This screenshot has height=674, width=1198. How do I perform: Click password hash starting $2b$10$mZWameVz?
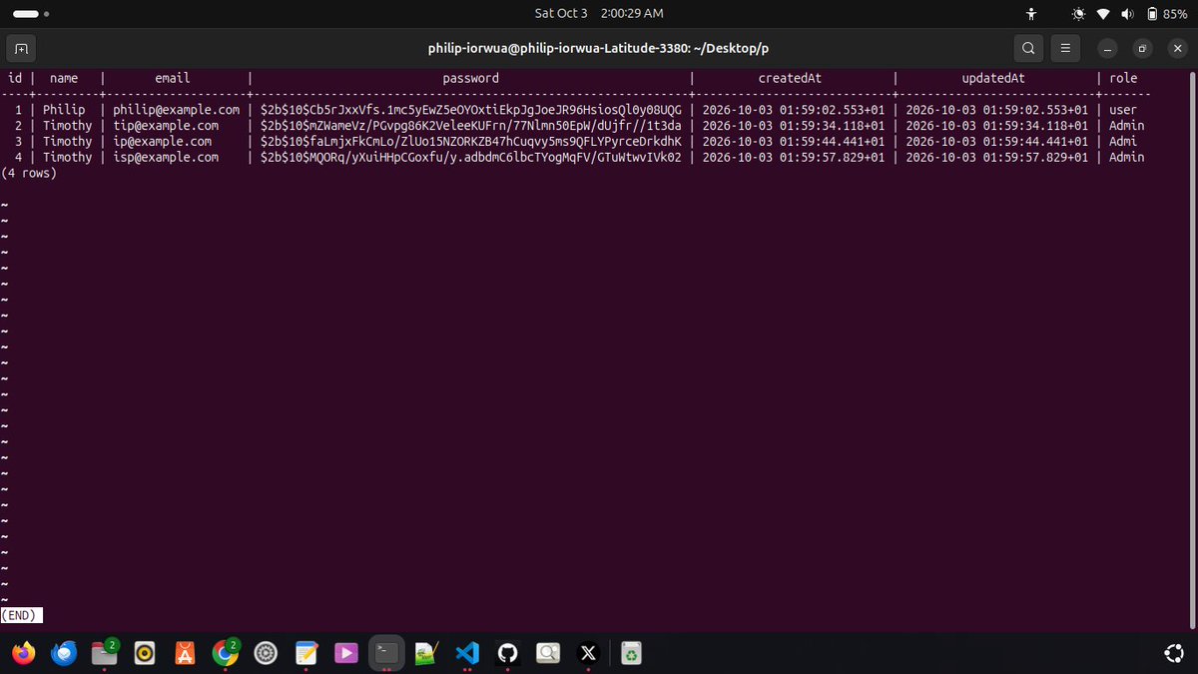pyautogui.click(x=470, y=126)
